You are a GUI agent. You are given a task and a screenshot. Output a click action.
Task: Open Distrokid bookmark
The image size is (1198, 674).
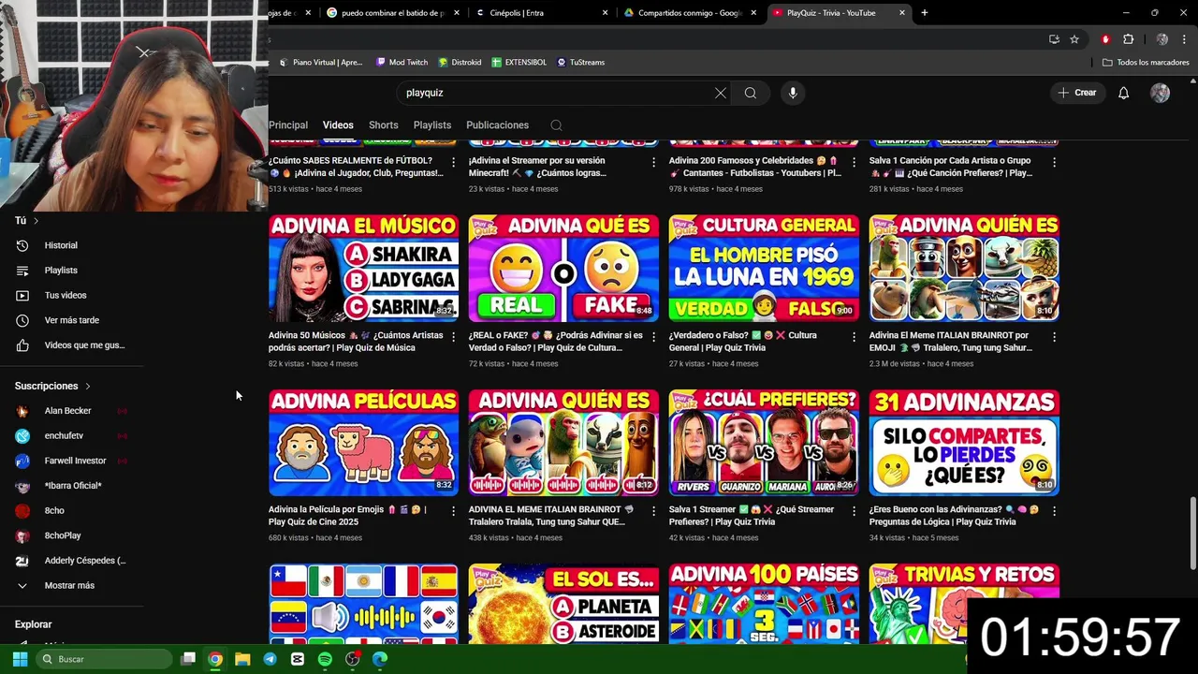(460, 63)
